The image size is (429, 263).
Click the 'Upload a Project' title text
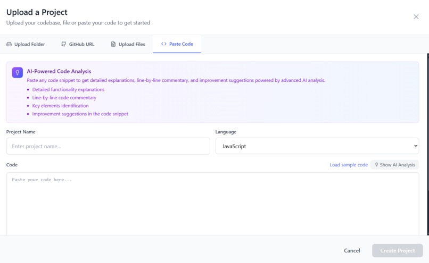pyautogui.click(x=37, y=12)
